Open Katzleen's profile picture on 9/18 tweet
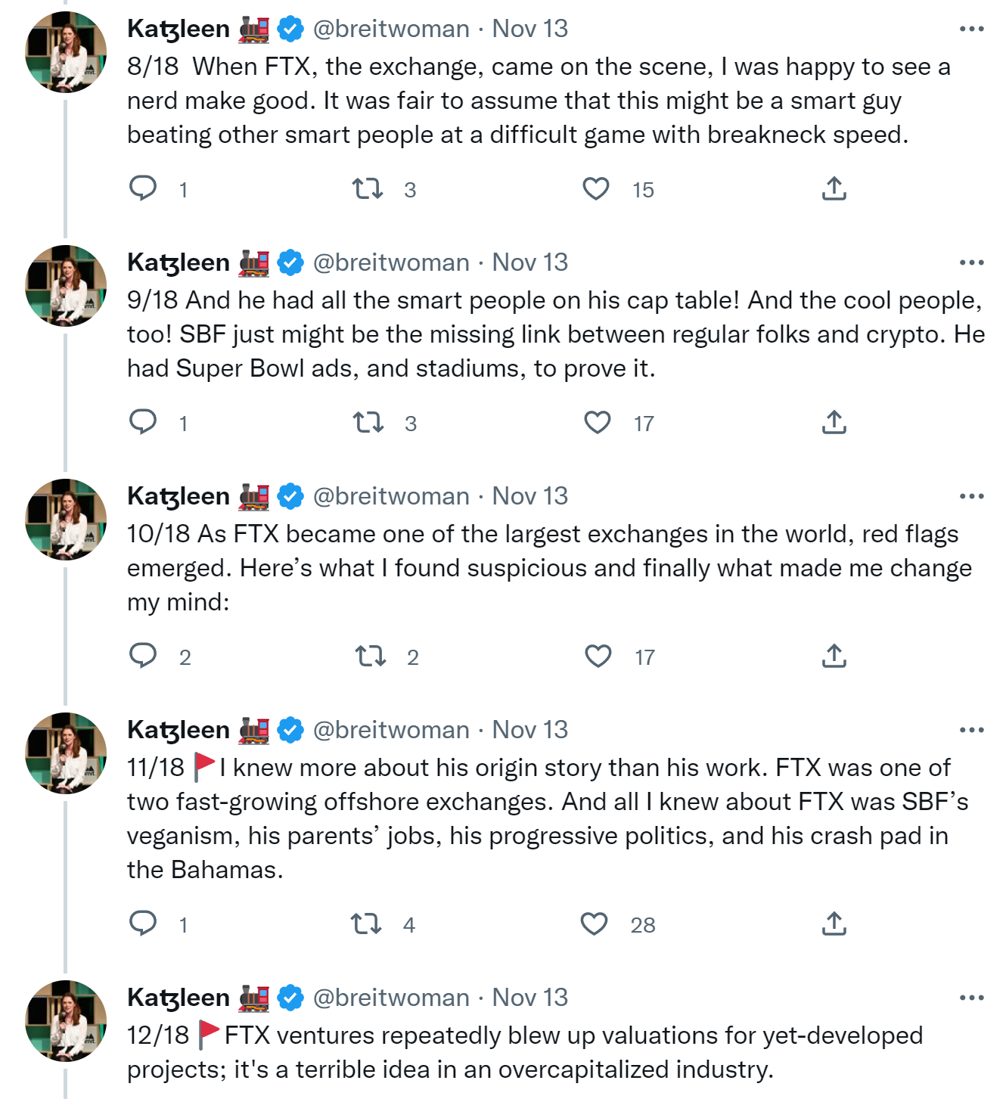The height and width of the screenshot is (1099, 1006). coord(67,286)
